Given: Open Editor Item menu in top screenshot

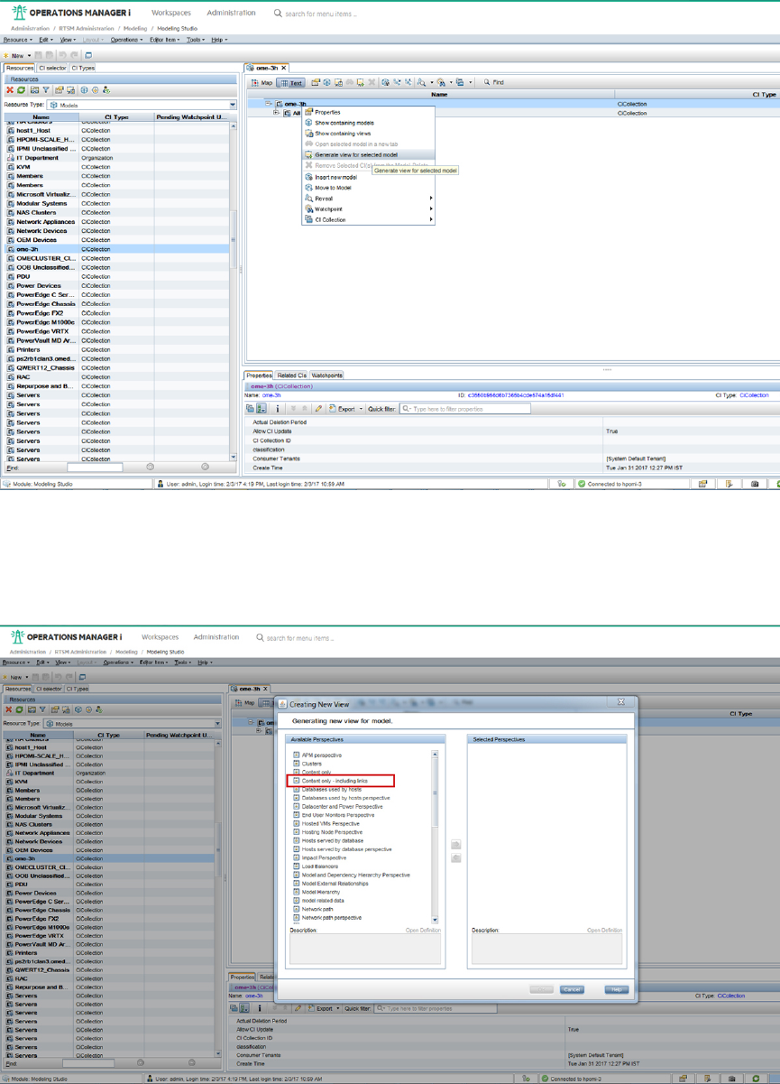Looking at the screenshot, I should pos(165,40).
